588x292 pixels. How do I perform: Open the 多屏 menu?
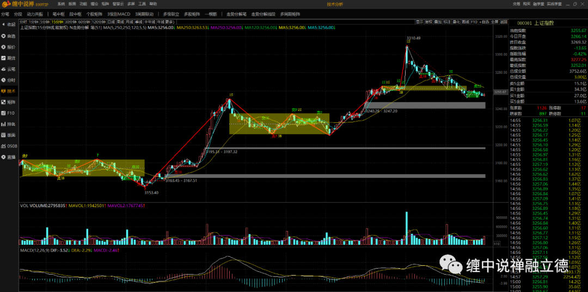click(x=131, y=4)
